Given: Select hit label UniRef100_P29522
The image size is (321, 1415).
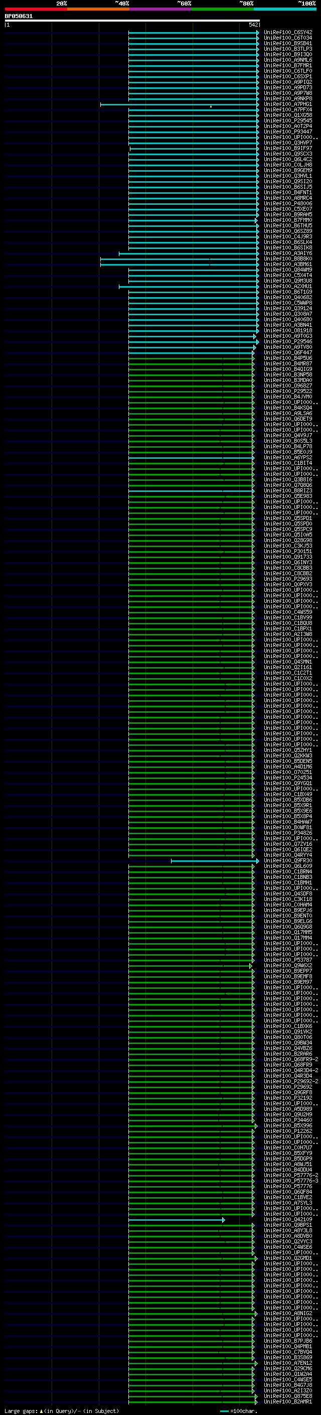Looking at the screenshot, I should pyautogui.click(x=287, y=391).
